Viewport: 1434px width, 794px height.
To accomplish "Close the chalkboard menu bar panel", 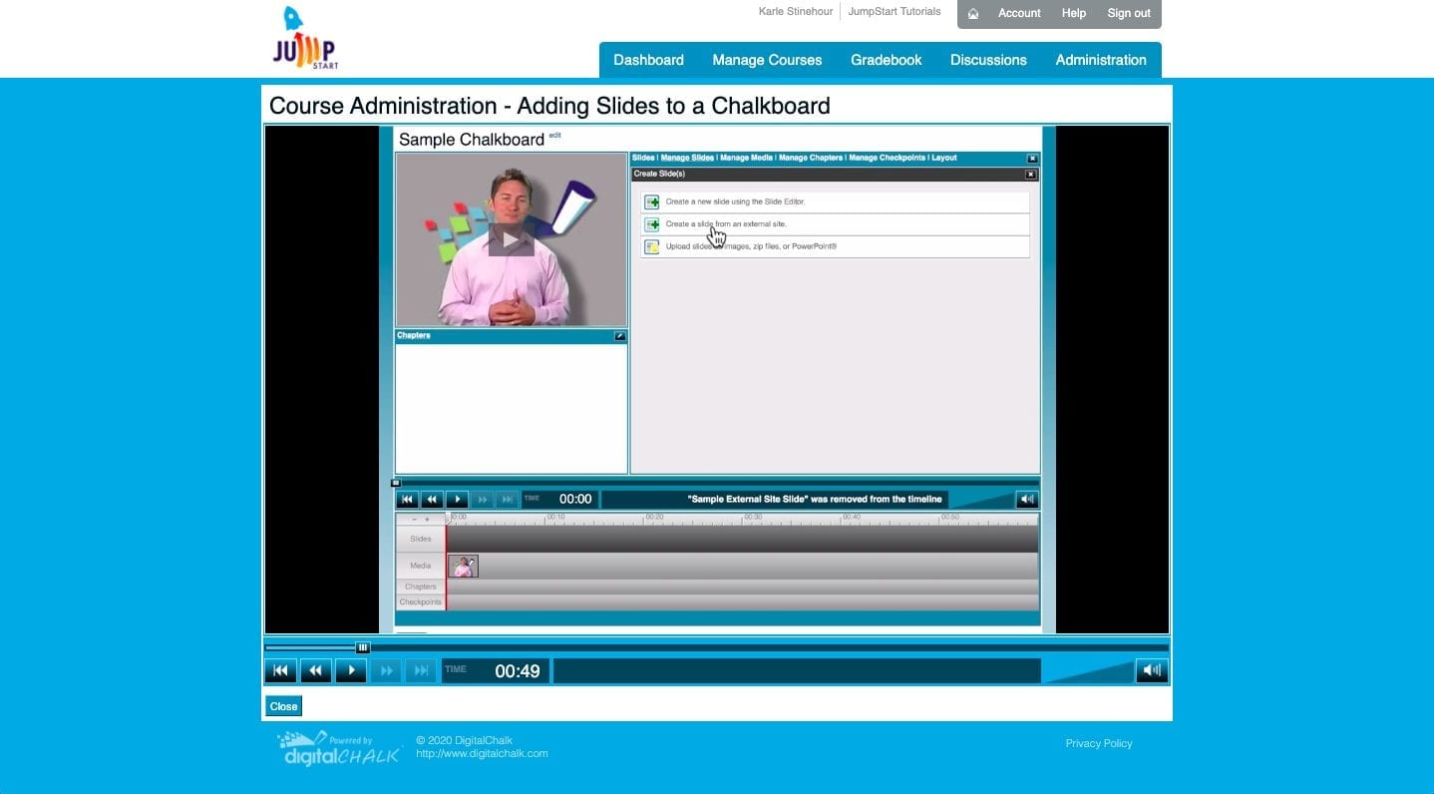I will point(1032,159).
